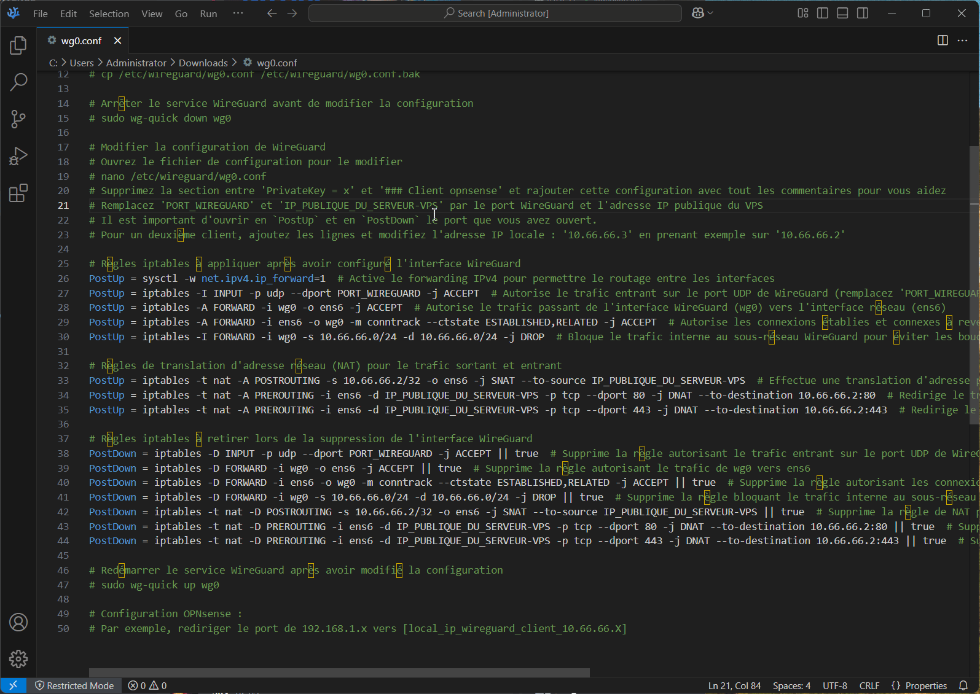Screen dimensions: 980x694
Task: Click the horizontal scrollbar in editor
Action: pos(339,673)
